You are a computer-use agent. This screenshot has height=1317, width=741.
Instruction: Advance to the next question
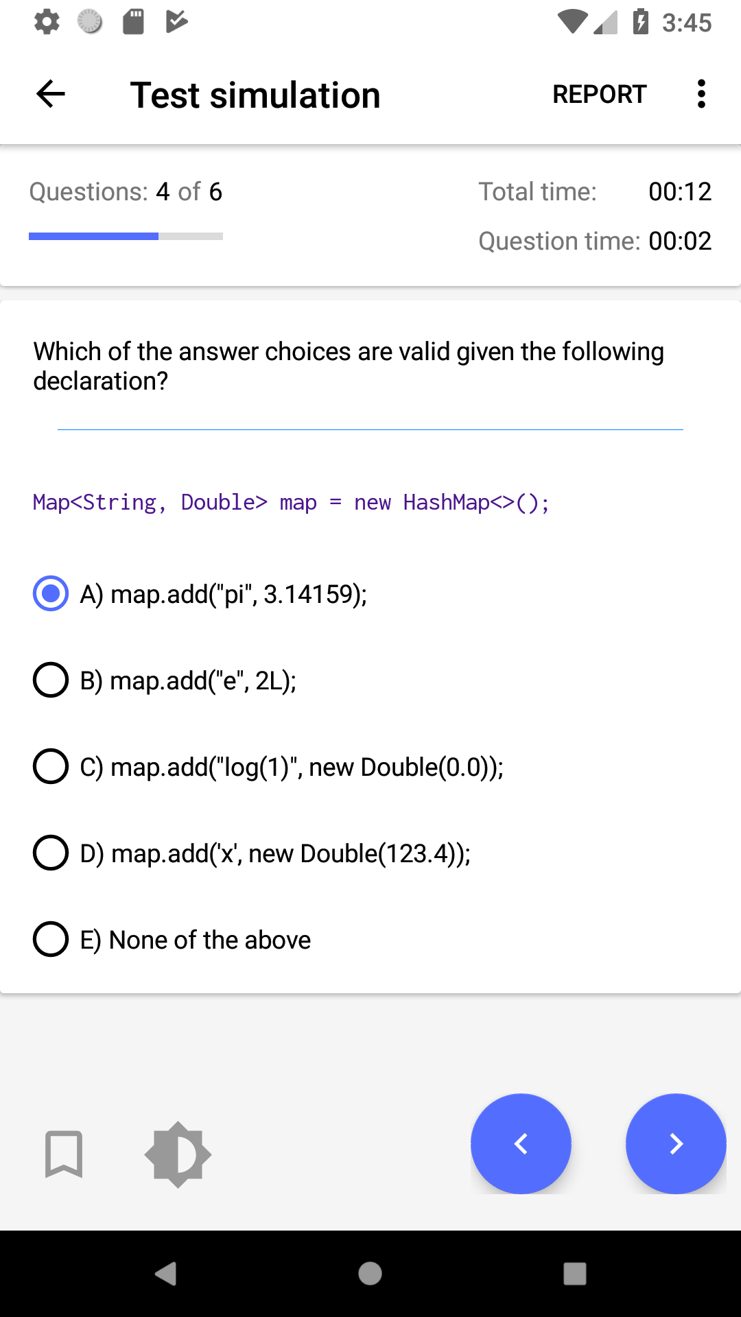[676, 1143]
